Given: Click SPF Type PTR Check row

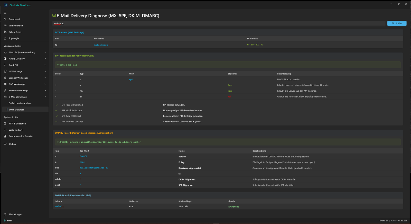Looking at the screenshot, I should click(x=228, y=116).
